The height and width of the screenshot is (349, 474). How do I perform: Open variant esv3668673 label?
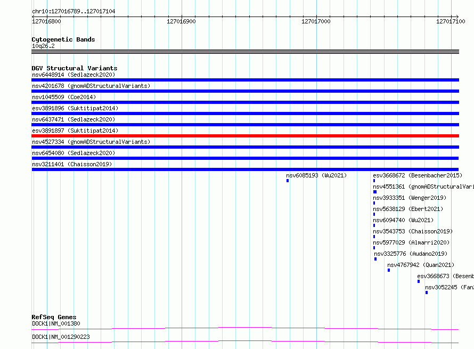[x=446, y=276]
